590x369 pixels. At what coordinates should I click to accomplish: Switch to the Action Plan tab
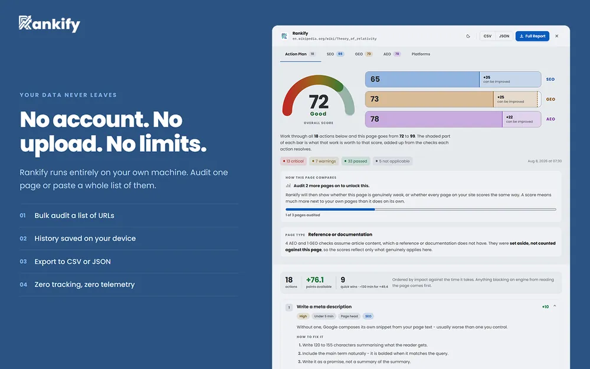tap(300, 54)
